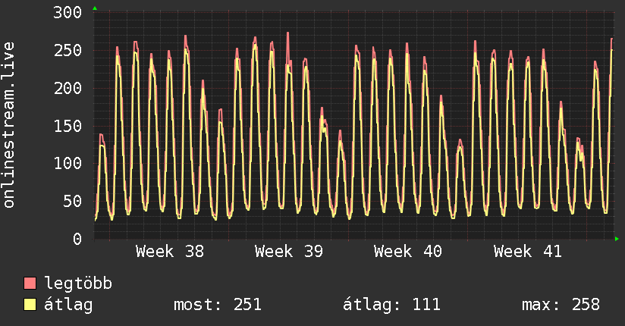This screenshot has height=326, width=625.
Task: Click the 50 y-axis label
Action: (73, 201)
